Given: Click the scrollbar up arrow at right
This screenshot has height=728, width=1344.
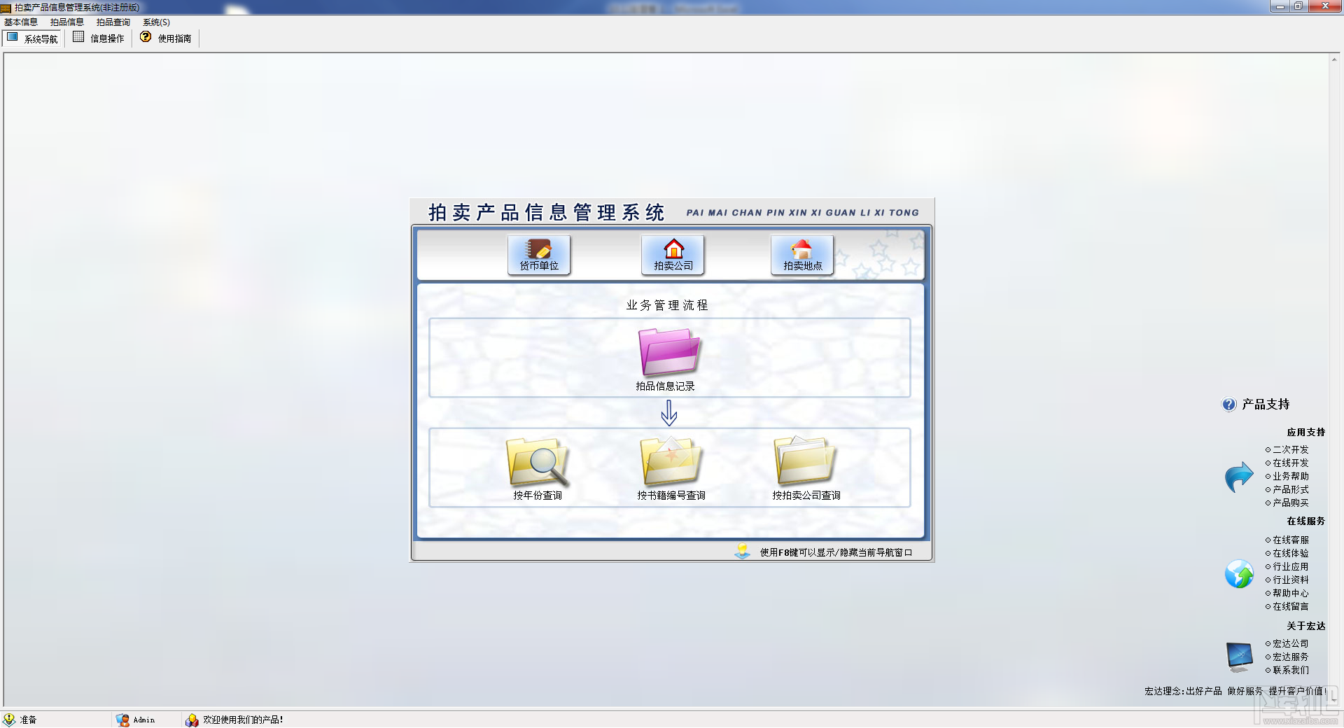Looking at the screenshot, I should 1334,59.
